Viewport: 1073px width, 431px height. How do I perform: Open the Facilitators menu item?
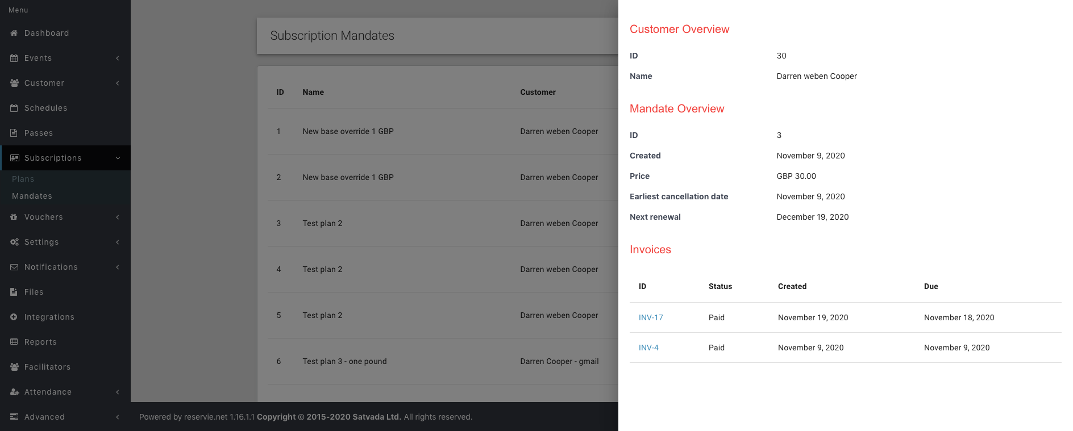click(x=65, y=367)
